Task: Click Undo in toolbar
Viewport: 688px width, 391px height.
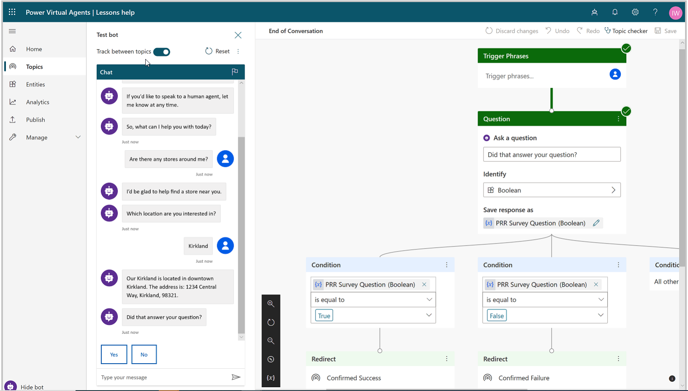Action: [557, 31]
